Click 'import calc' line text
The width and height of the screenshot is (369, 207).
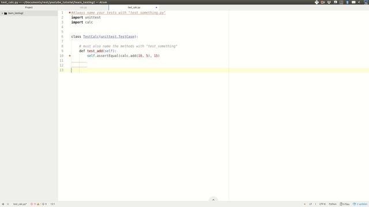coord(82,22)
